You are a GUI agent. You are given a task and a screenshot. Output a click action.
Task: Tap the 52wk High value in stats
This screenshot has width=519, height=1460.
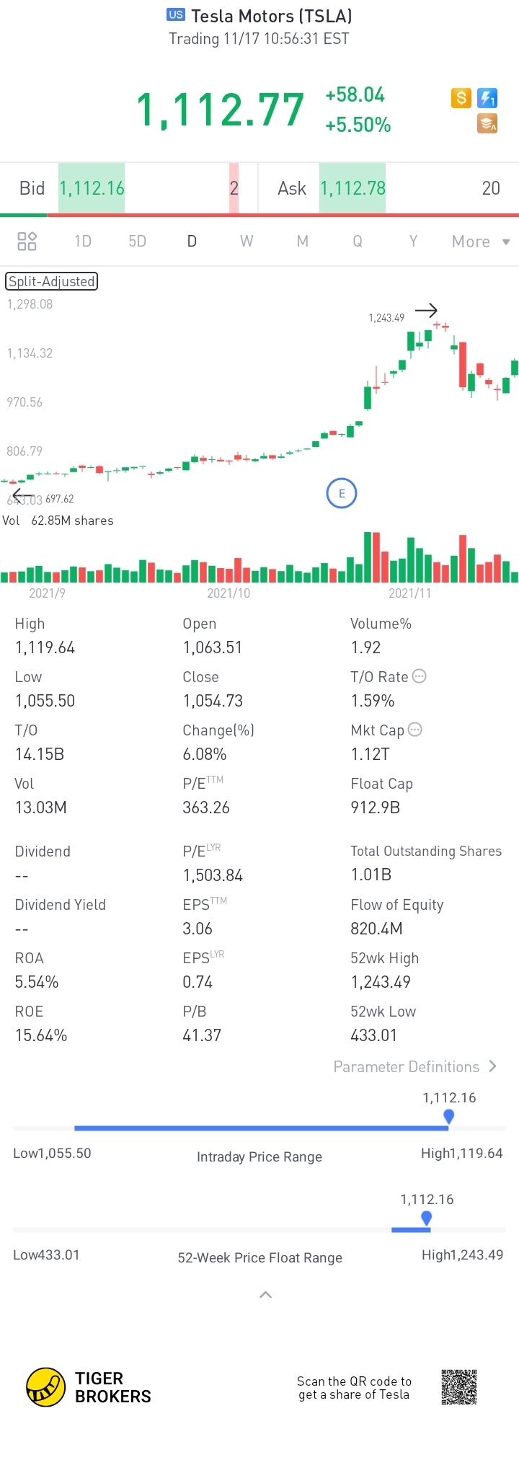(x=381, y=982)
